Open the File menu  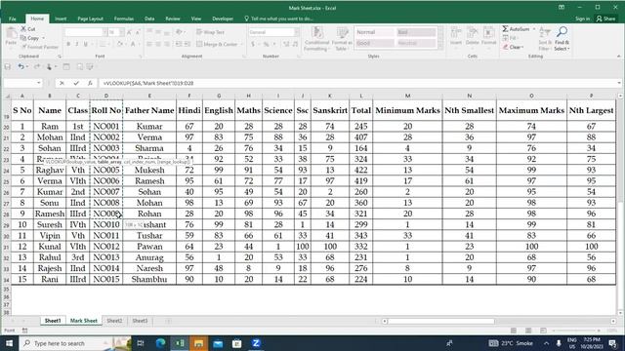click(x=13, y=19)
